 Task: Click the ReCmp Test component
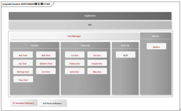(x=23, y=71)
